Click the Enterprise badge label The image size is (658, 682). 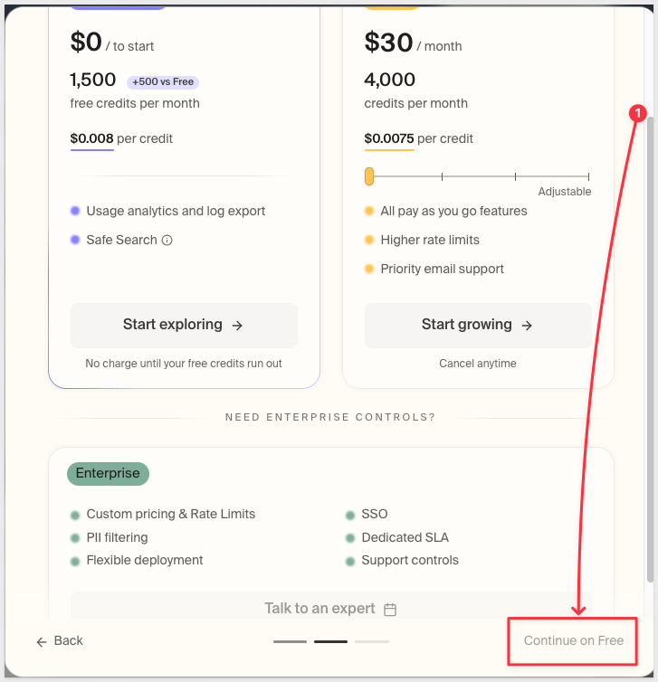tap(108, 474)
